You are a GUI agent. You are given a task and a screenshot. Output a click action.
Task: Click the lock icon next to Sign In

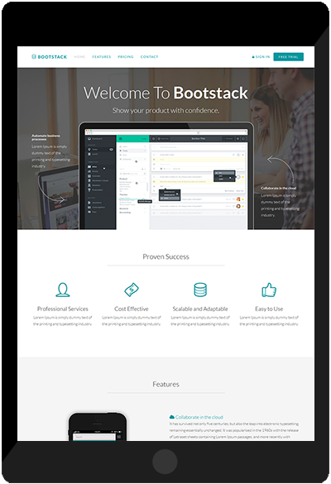point(253,57)
